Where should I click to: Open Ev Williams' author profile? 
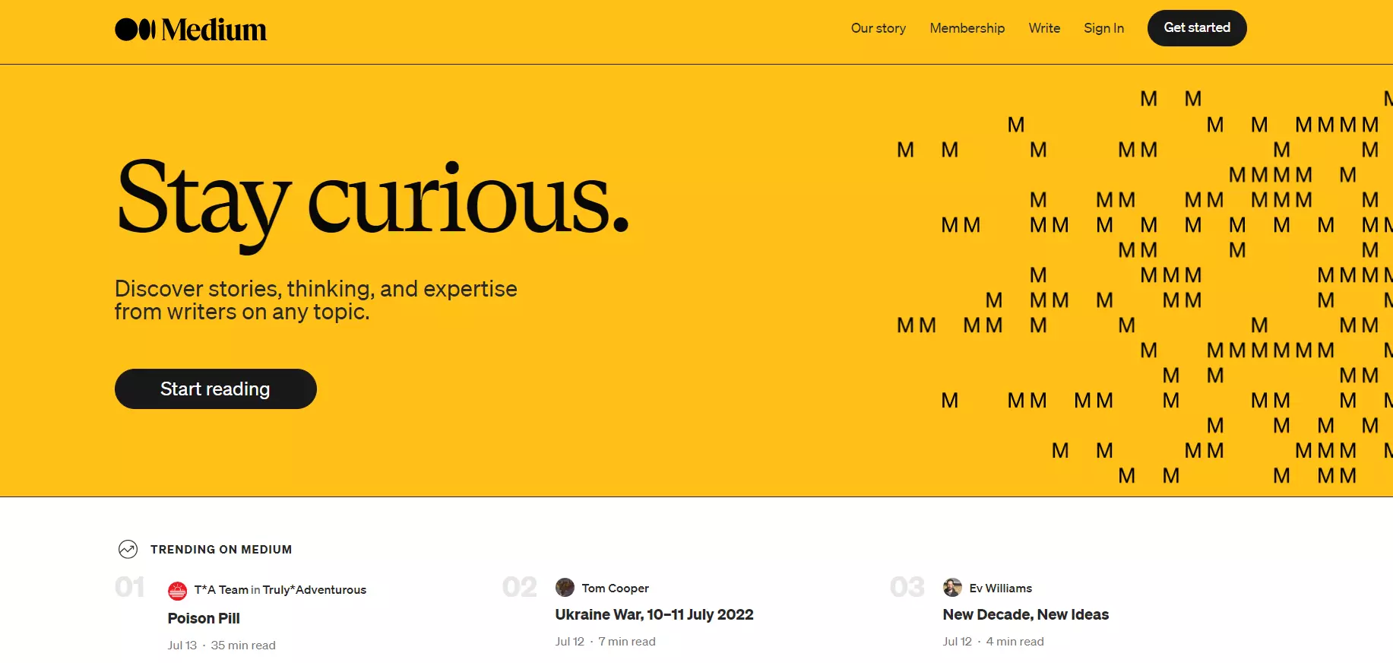click(1001, 588)
